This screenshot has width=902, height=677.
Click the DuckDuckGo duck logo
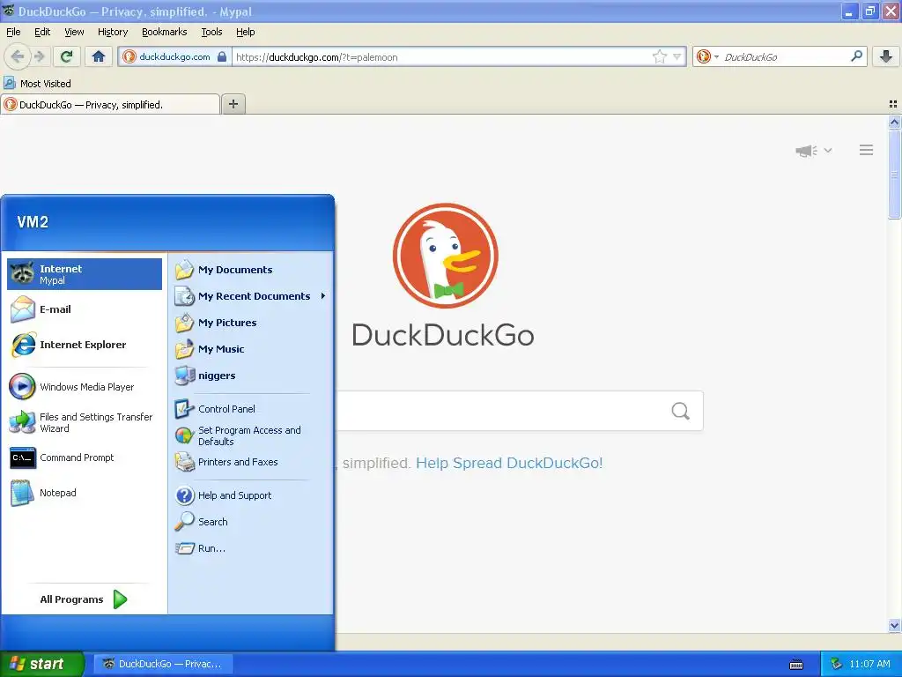pyautogui.click(x=445, y=256)
